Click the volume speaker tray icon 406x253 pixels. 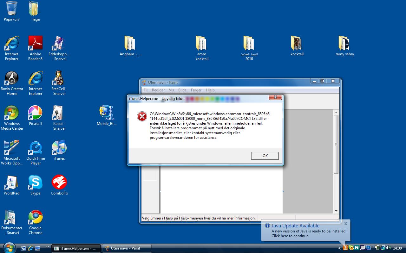(389, 248)
